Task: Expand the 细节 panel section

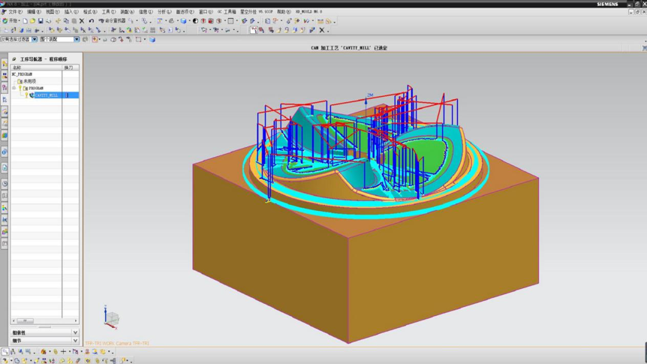Action: (44, 341)
